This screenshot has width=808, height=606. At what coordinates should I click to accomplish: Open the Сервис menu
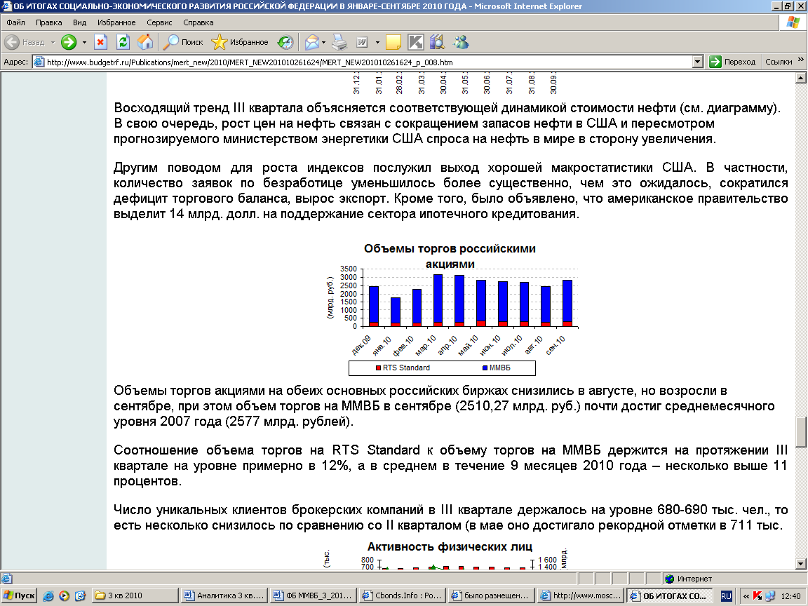click(159, 22)
